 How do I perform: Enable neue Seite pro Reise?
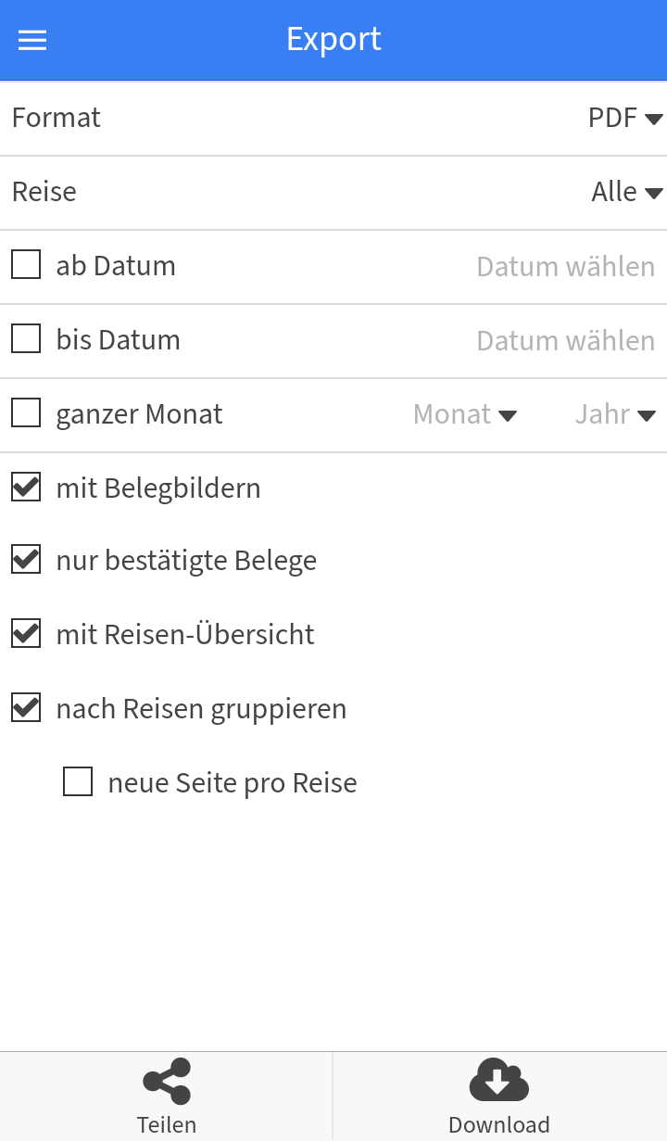tap(78, 782)
